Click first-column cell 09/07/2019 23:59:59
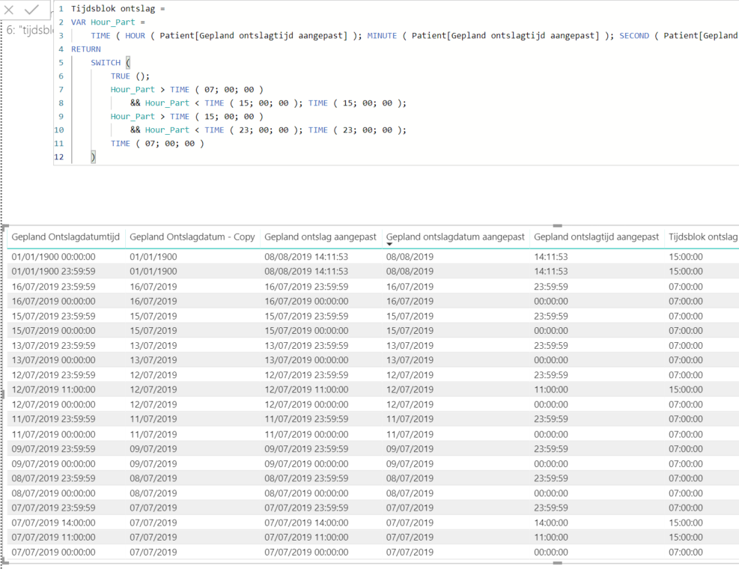 (53, 448)
